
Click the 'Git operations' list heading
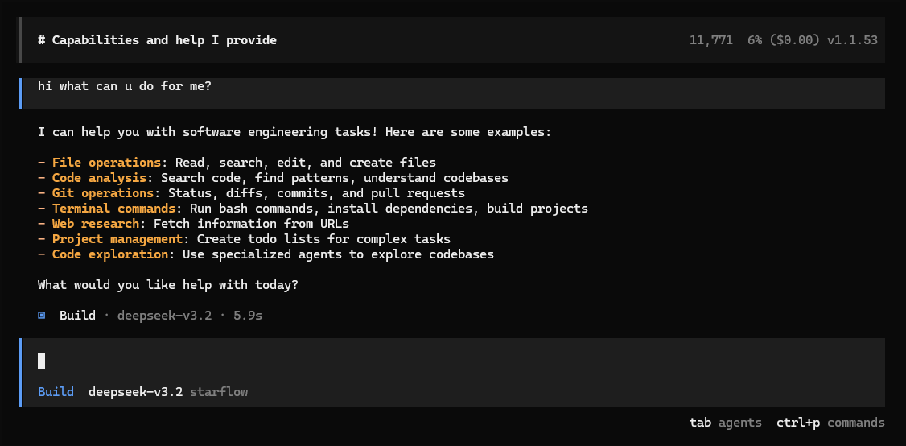(103, 193)
